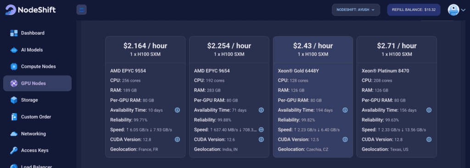Click the AI Models robot icon

14,50
